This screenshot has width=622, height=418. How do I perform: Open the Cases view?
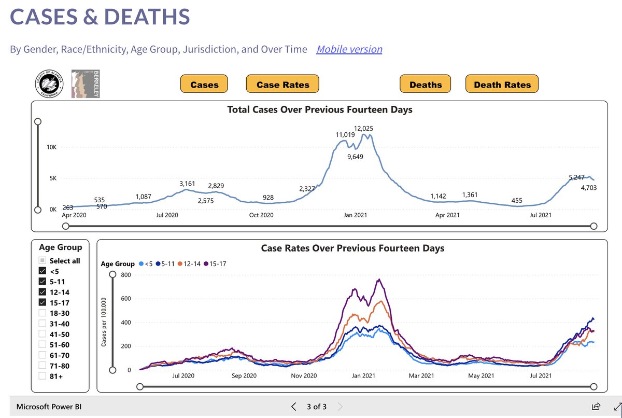pyautogui.click(x=204, y=85)
